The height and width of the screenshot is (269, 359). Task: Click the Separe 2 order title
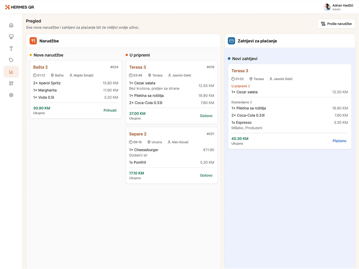coord(138,134)
